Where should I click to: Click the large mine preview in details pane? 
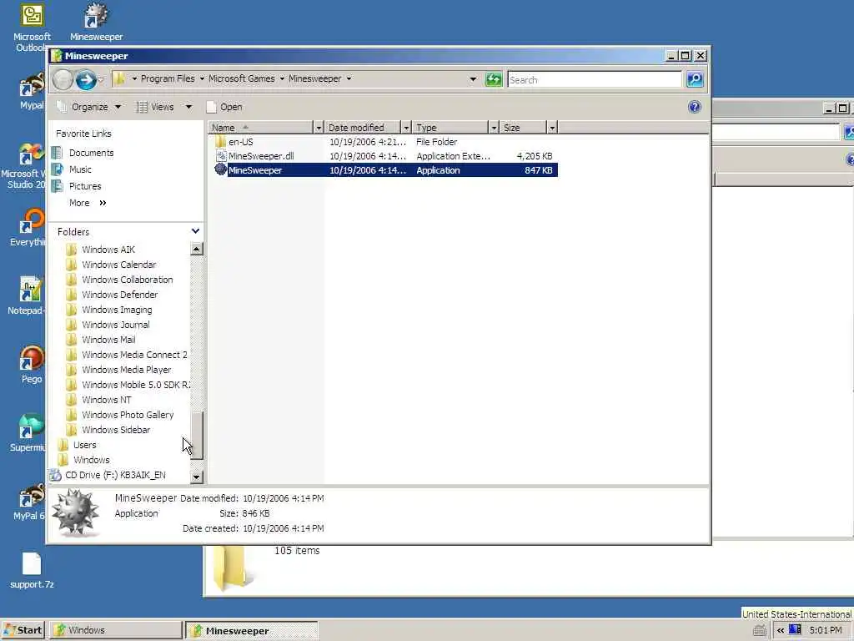[x=75, y=512]
